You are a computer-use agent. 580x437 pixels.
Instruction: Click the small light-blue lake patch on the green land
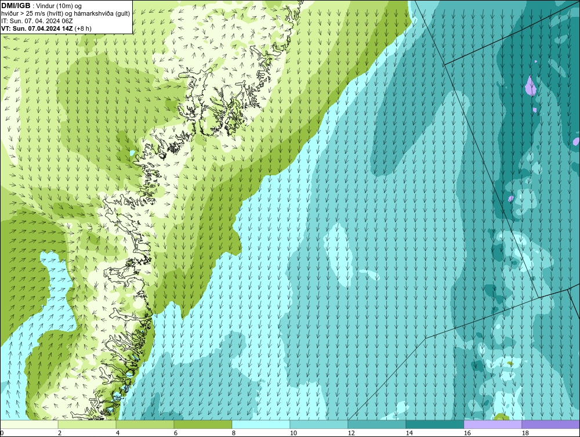tap(132, 153)
